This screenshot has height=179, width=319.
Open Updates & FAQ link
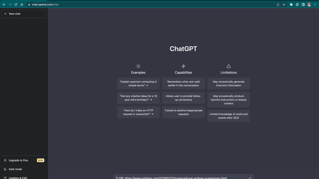tap(18, 178)
